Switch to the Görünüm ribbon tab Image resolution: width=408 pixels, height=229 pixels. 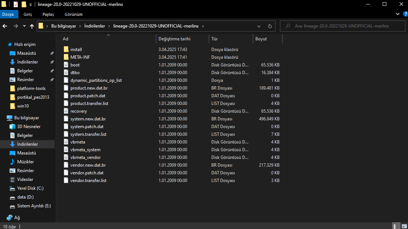coord(73,14)
